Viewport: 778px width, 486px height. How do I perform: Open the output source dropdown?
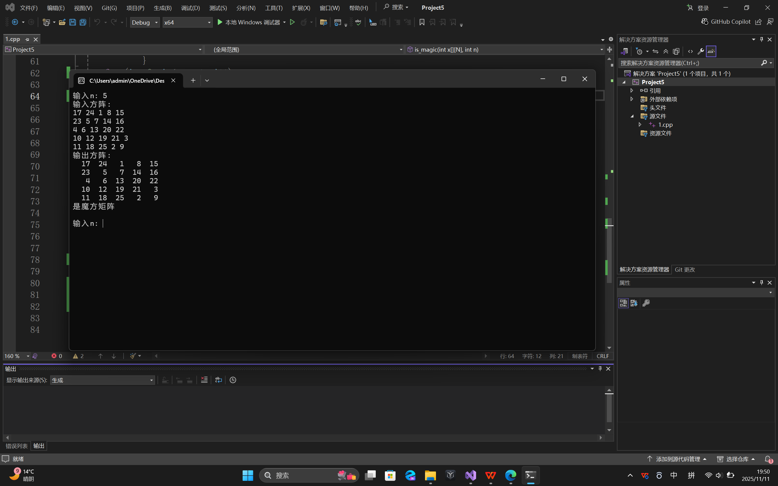pos(102,380)
